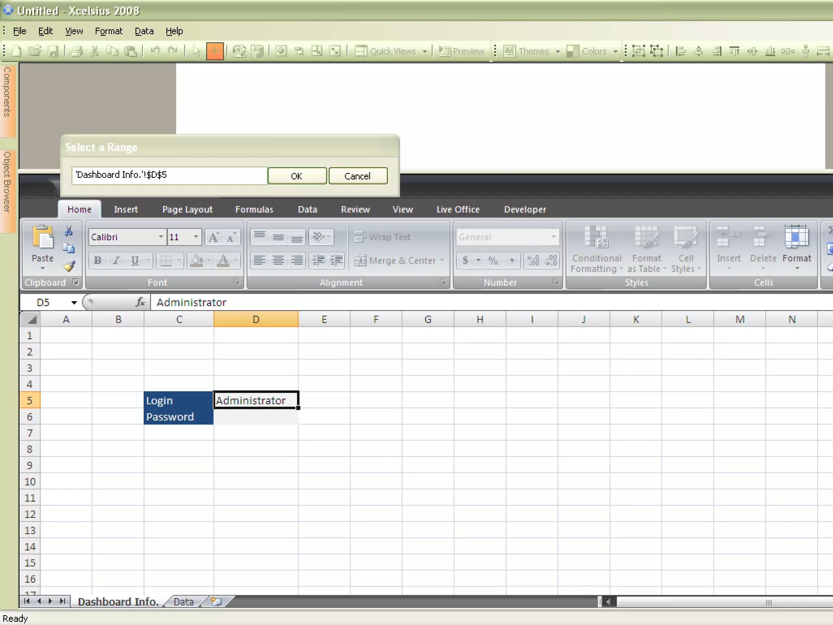Image resolution: width=833 pixels, height=625 pixels.
Task: Select the pointer Selection tool
Action: [x=196, y=51]
